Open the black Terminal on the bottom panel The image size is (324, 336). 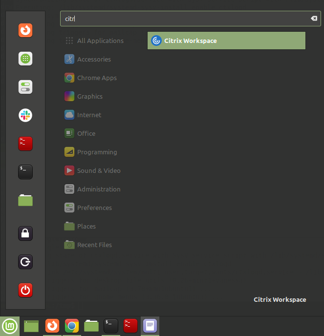point(111,326)
